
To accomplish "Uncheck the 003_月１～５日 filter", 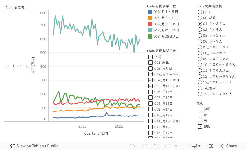I will pos(150,74).
